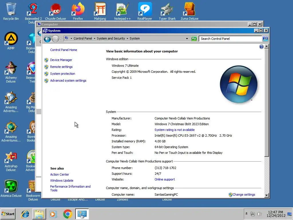
Task: Open Windows Explorer from the taskbar
Action: (39, 214)
